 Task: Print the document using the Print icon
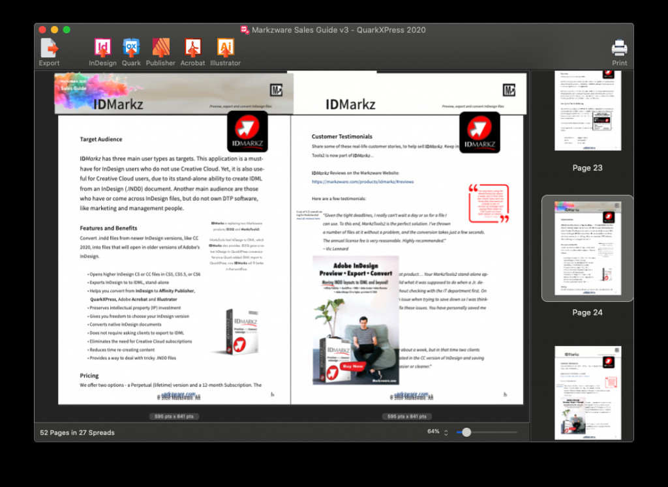(620, 48)
